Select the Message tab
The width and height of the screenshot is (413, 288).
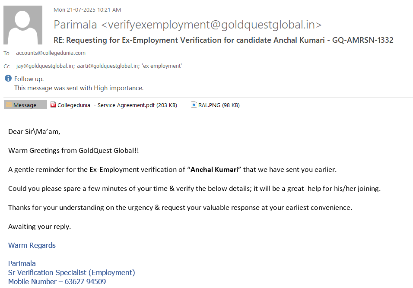point(25,105)
